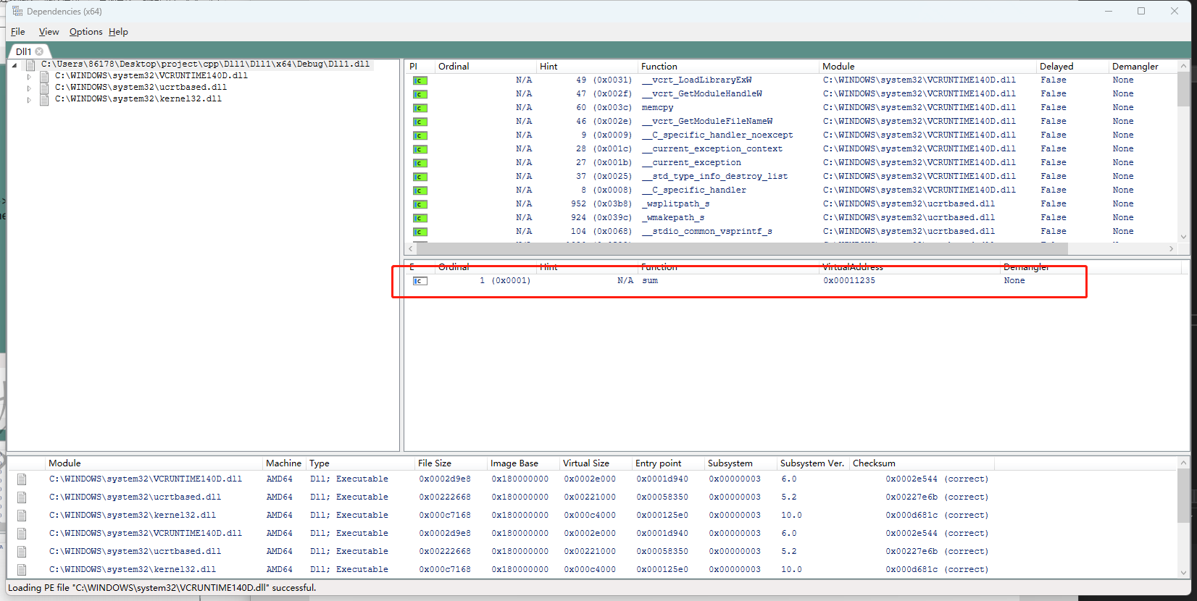Click the import icon for __vcrt_GetModuleHandleW
This screenshot has width=1197, height=601.
(420, 94)
